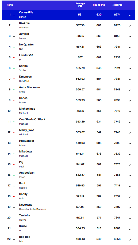Click the green up arrow beside No Quarter
The height and width of the screenshot is (245, 138).
click(x=14, y=47)
